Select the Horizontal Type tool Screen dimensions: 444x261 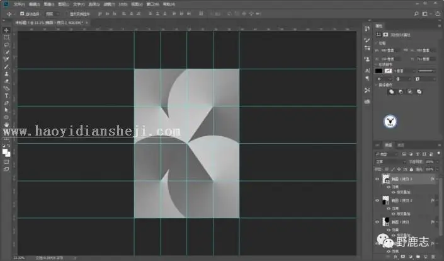tap(6, 96)
